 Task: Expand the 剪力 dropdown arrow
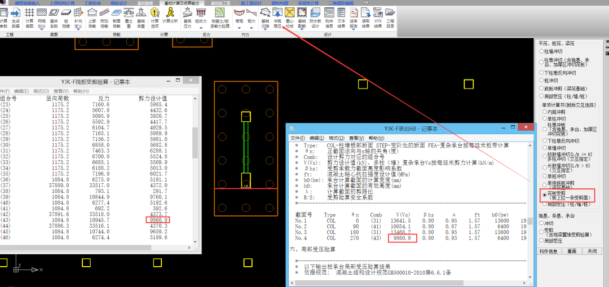(x=251, y=28)
